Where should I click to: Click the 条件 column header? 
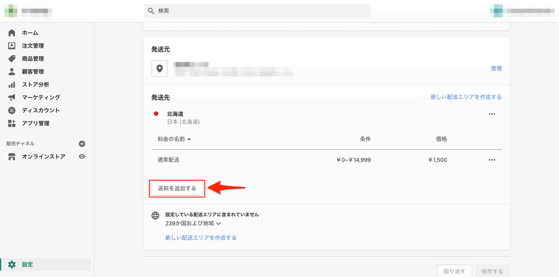click(x=365, y=139)
